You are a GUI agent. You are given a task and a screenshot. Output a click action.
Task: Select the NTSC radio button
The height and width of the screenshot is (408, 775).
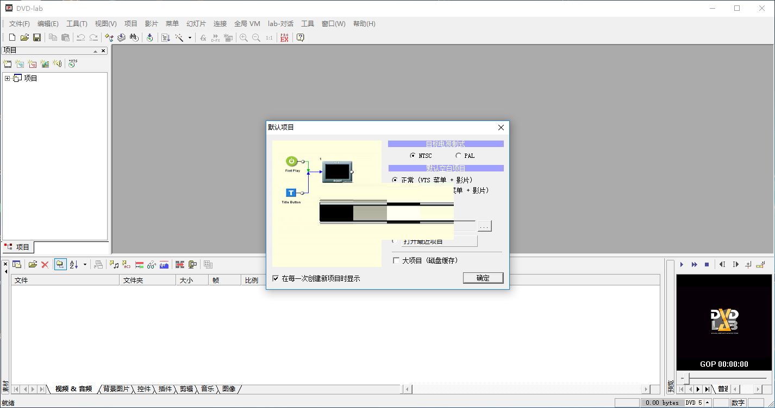pyautogui.click(x=412, y=156)
